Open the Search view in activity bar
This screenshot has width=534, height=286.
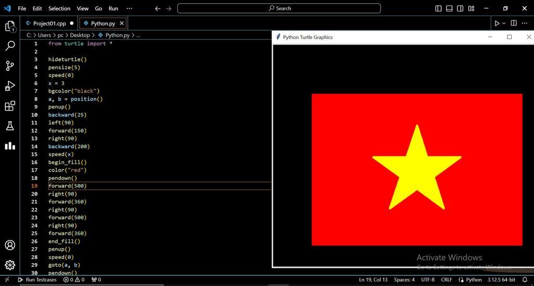10,46
